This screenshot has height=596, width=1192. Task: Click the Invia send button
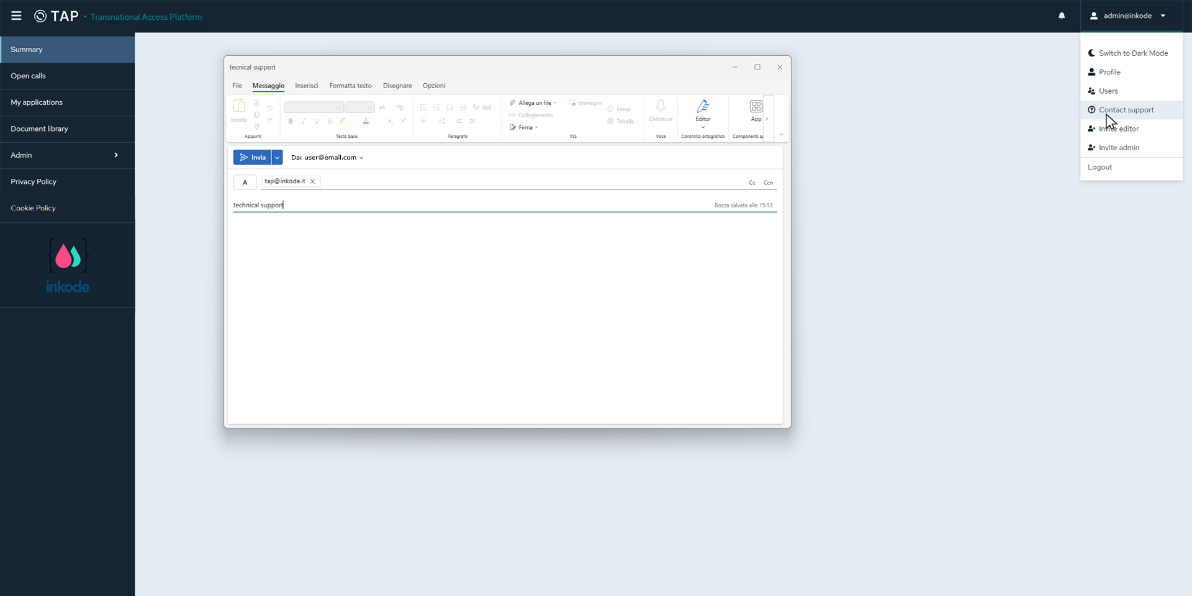click(253, 158)
